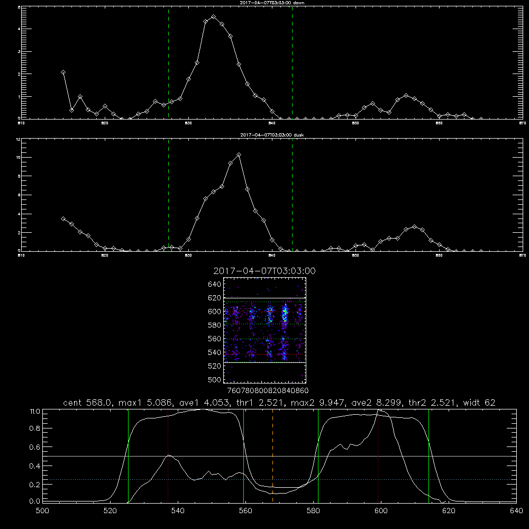Image resolution: width=529 pixels, height=529 pixels.
Task: Click y-axis label 10 of dusk plot
Action: pyautogui.click(x=18, y=157)
